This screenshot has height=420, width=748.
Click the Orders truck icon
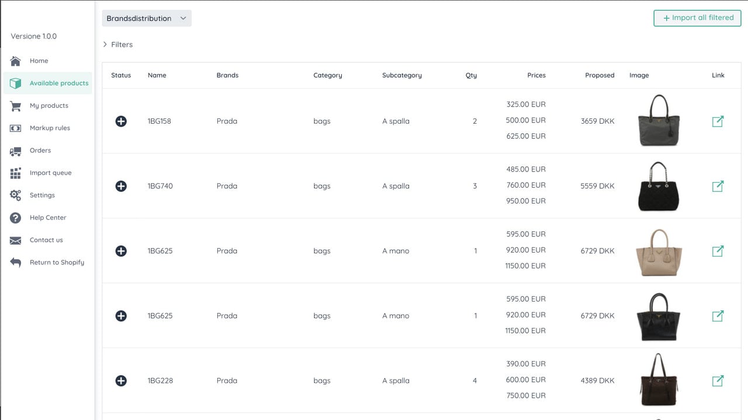pyautogui.click(x=16, y=150)
